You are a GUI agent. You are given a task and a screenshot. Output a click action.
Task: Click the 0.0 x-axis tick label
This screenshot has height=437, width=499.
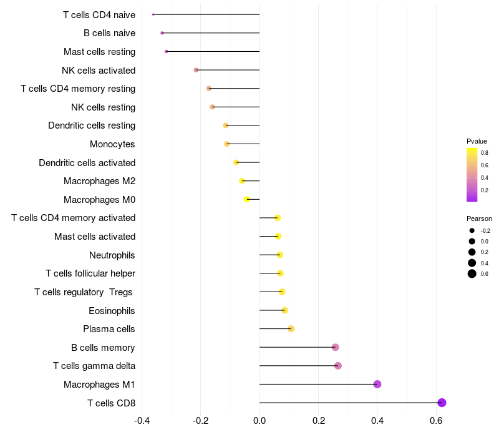pos(259,421)
